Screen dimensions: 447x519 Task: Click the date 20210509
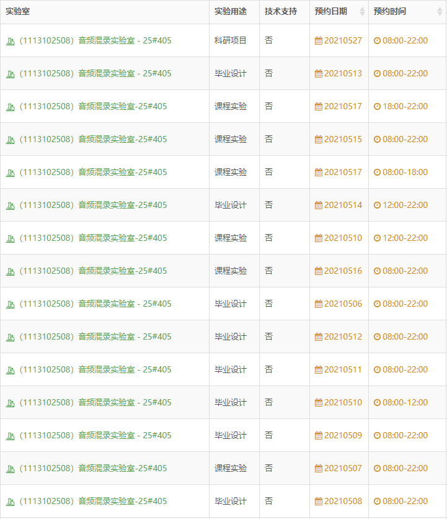click(x=343, y=436)
